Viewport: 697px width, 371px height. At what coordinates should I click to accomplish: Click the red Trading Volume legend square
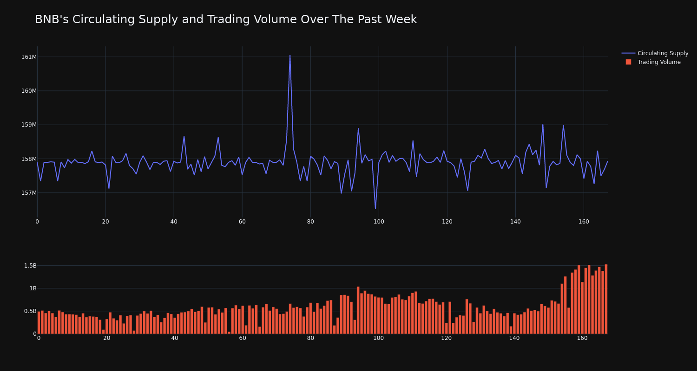628,62
